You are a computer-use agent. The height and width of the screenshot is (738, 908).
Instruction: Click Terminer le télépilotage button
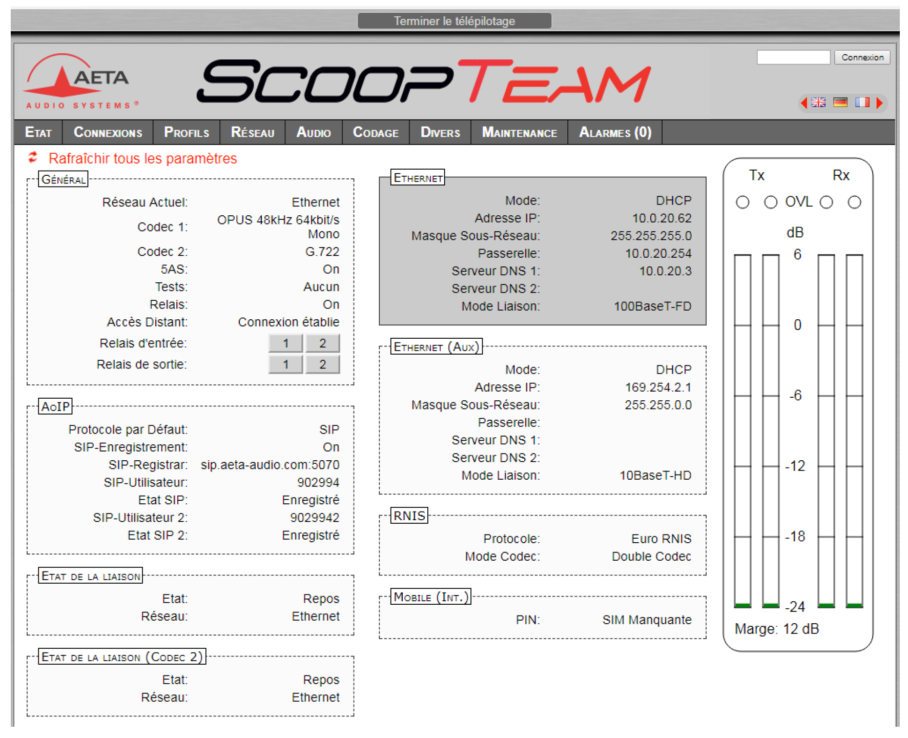click(454, 21)
